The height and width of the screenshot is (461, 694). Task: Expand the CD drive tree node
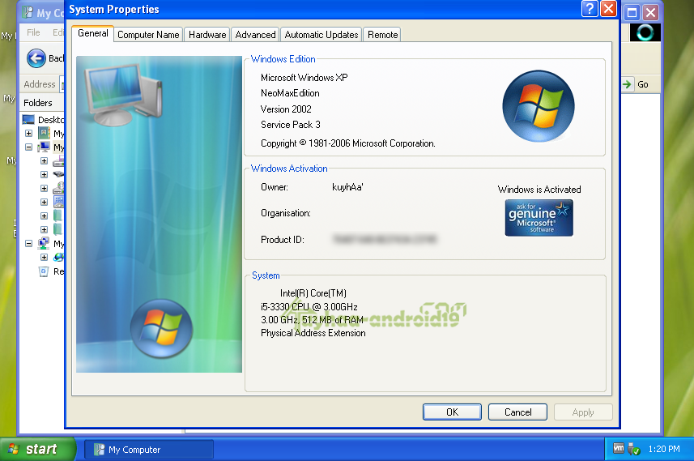[44, 188]
